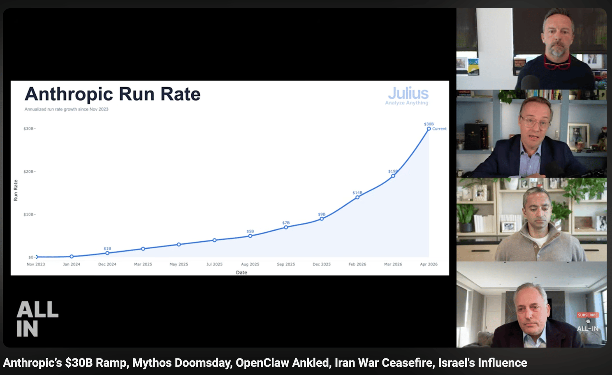The width and height of the screenshot is (612, 375).
Task: Select the video tile of the man in a gray zip sweater
Action: pos(531,220)
